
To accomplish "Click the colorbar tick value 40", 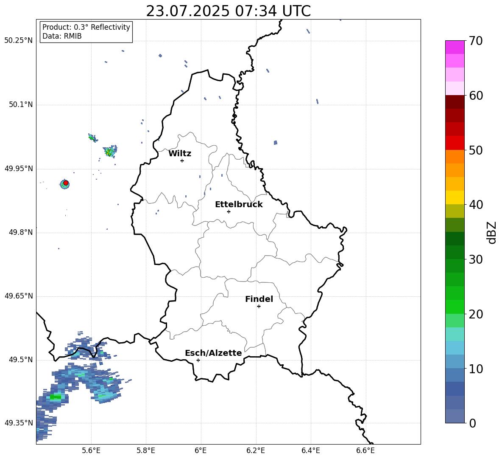I will point(476,205).
